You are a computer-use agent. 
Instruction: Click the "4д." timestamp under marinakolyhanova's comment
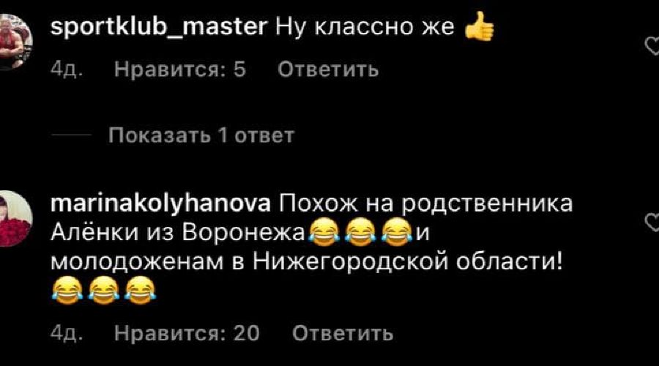coord(67,334)
